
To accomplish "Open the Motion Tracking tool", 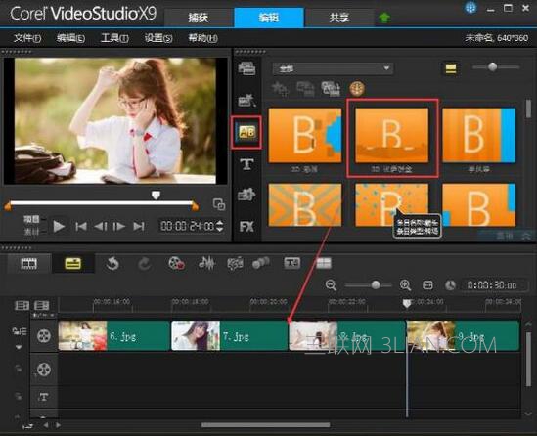I will tap(261, 264).
